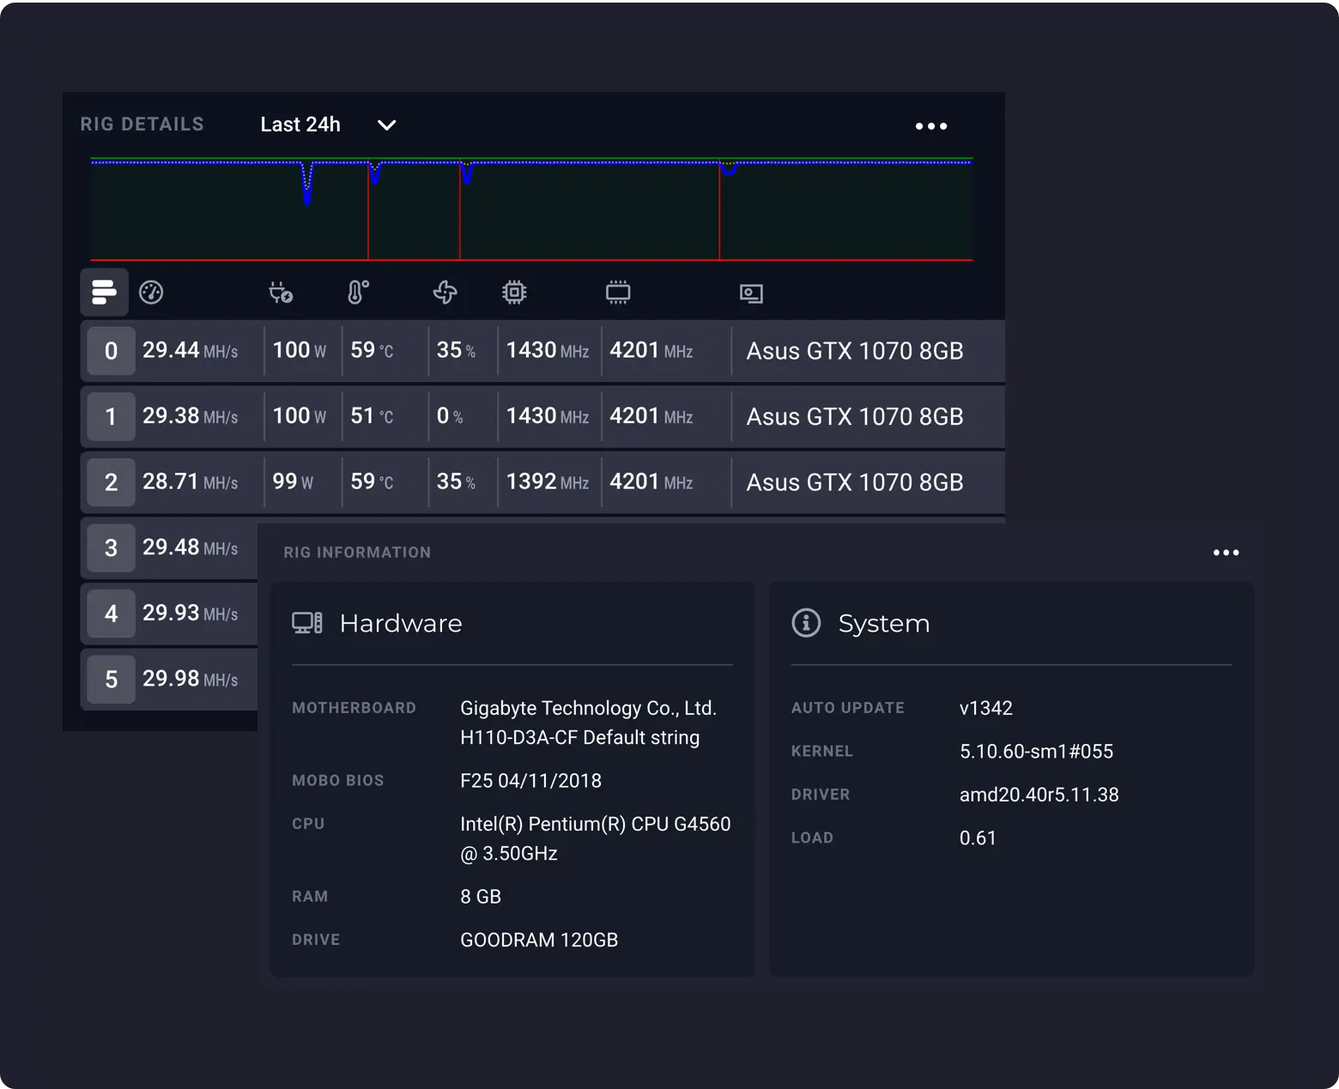Expand time range using the chevron arrow
Screen dimensions: 1339x1089
point(387,125)
